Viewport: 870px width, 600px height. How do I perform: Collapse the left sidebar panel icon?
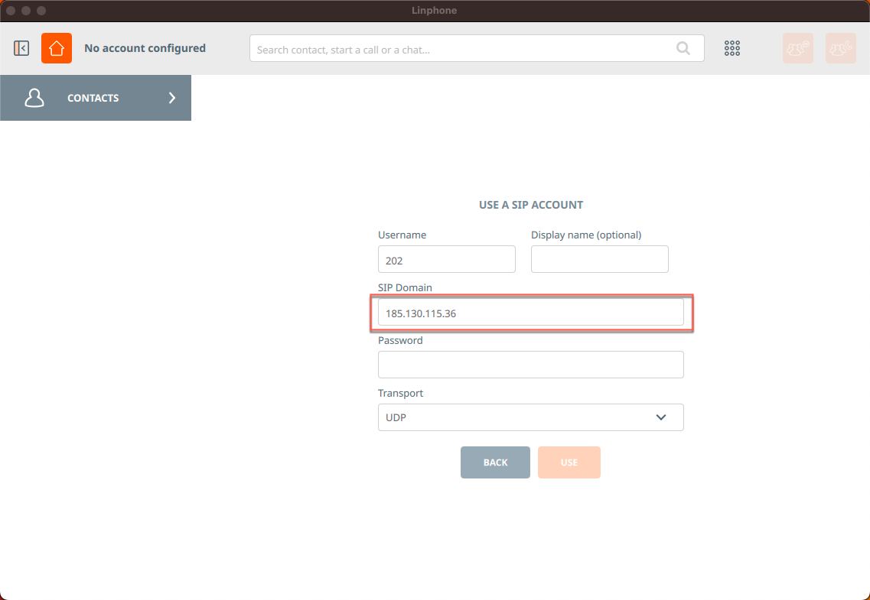tap(21, 48)
